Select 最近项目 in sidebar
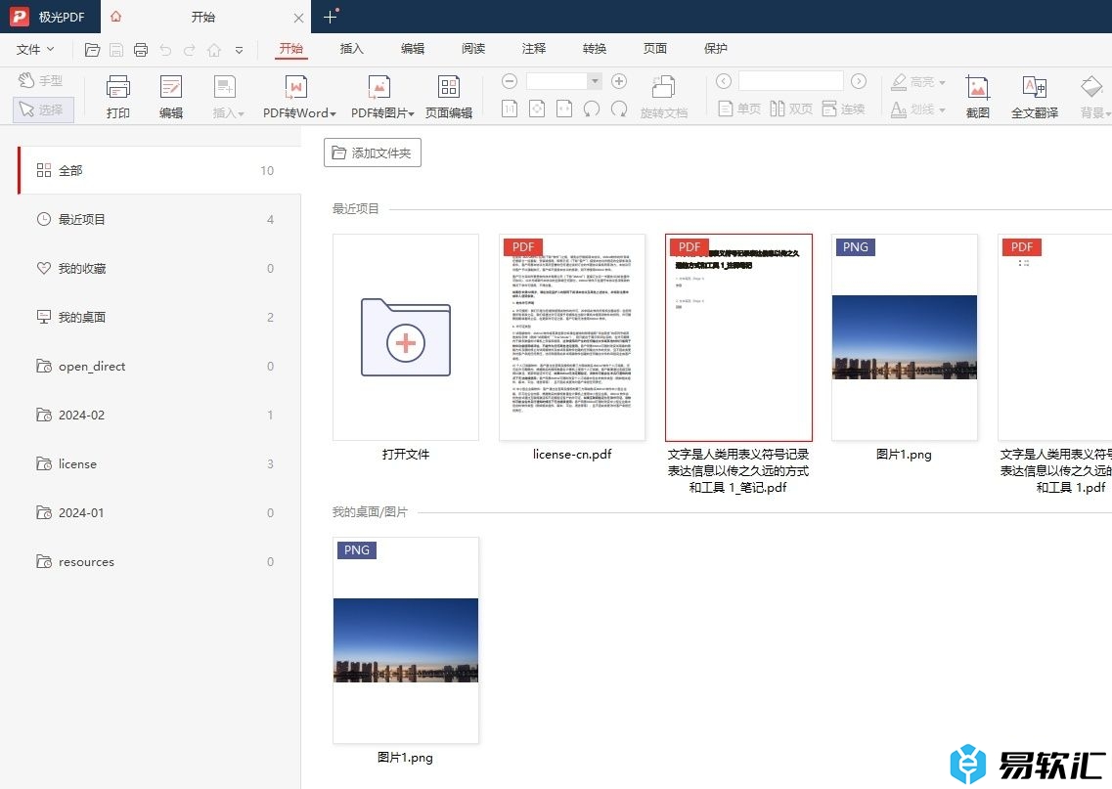The height and width of the screenshot is (789, 1112). point(159,220)
